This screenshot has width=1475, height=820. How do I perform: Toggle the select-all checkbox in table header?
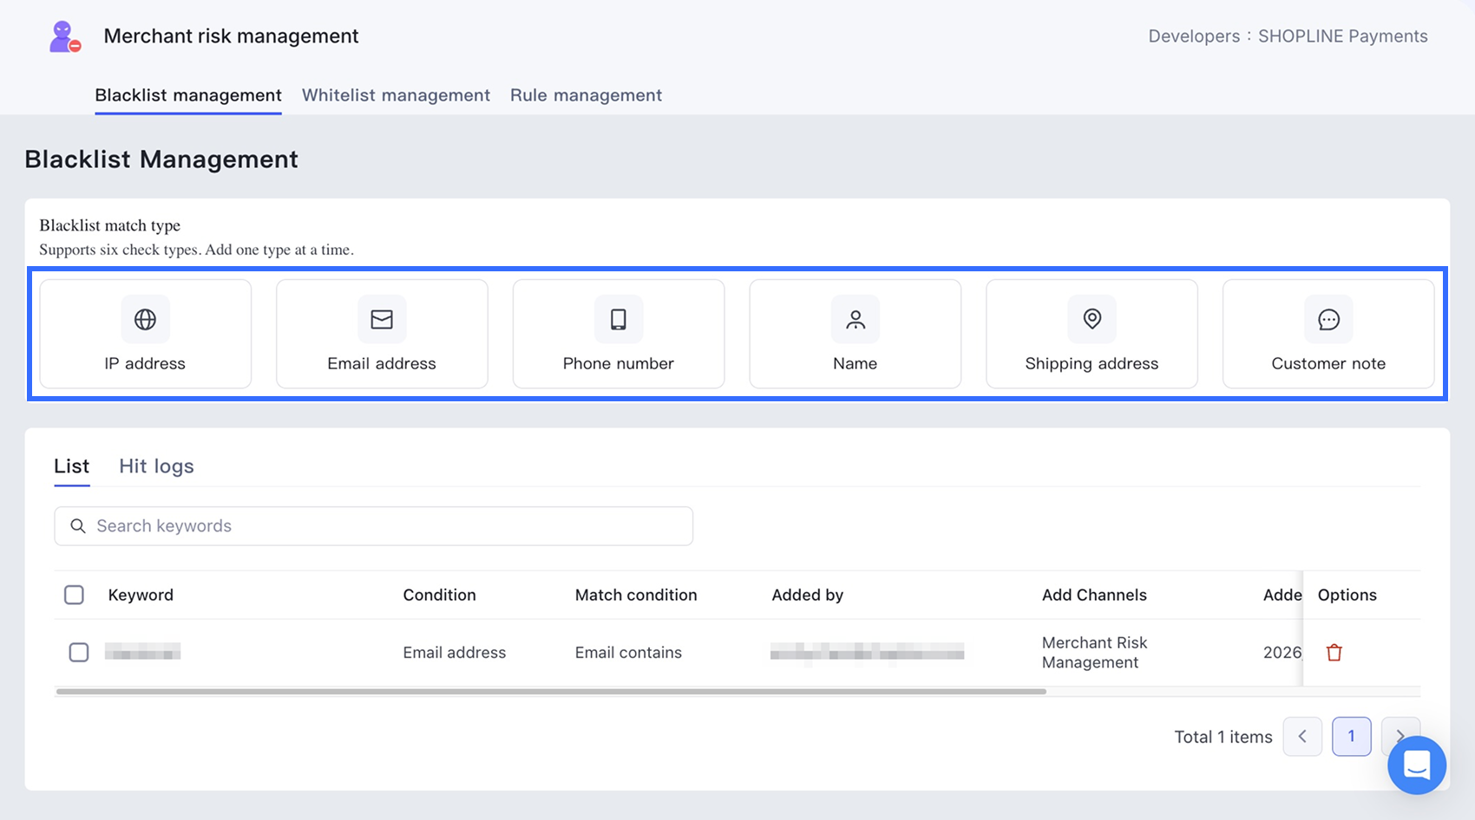click(x=75, y=595)
